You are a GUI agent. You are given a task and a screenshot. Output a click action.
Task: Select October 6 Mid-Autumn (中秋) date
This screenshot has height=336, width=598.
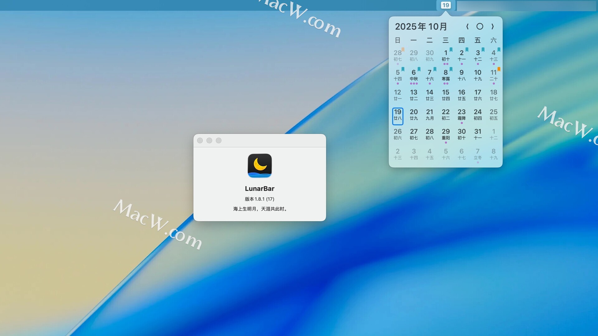[x=414, y=75]
